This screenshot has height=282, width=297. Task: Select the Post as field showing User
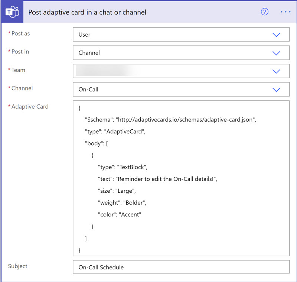tap(181, 34)
